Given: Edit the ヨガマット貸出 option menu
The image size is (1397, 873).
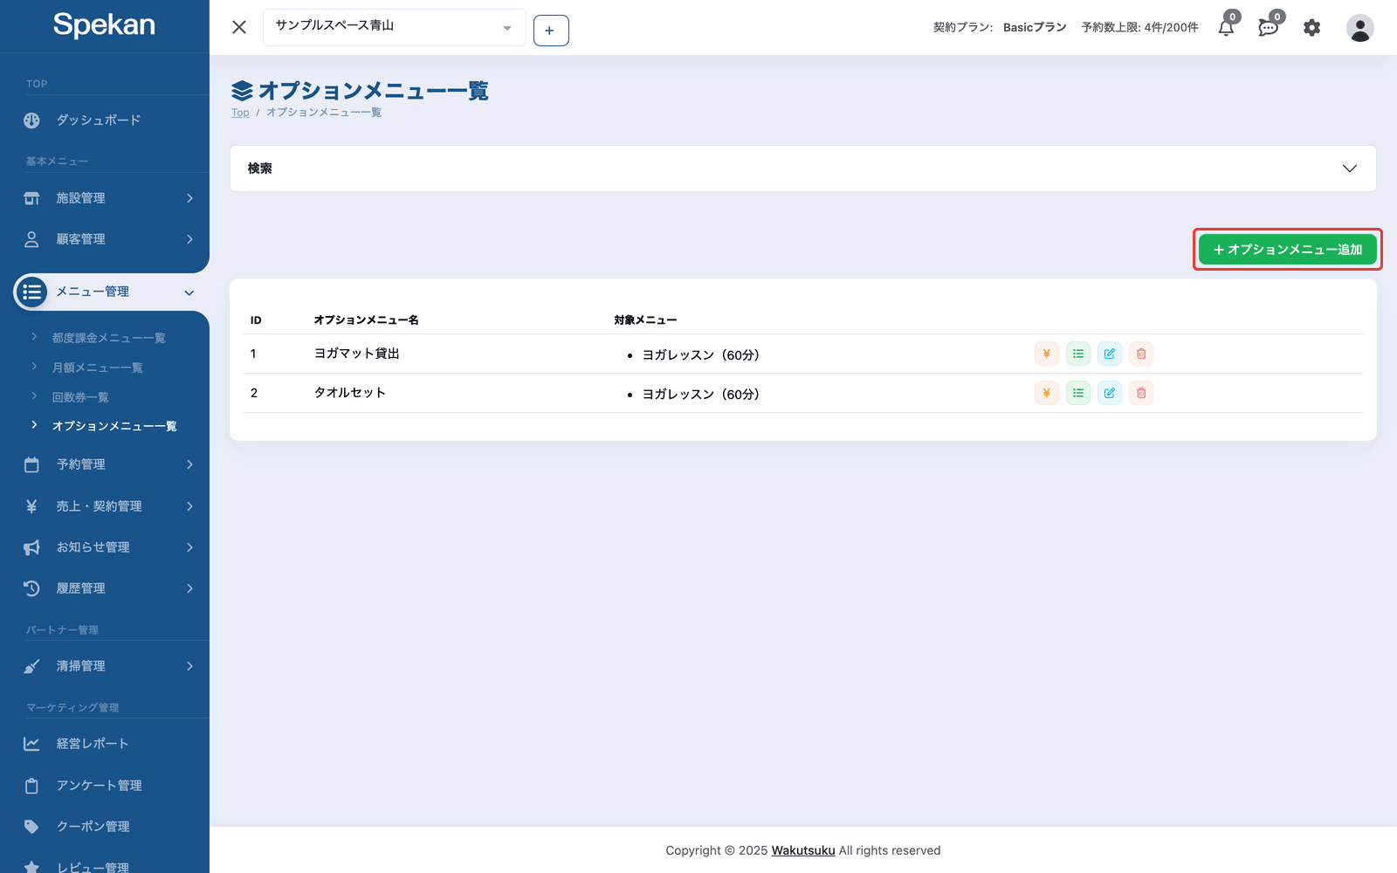Looking at the screenshot, I should pyautogui.click(x=1109, y=354).
